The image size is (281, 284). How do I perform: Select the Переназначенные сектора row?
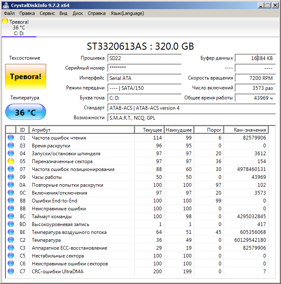62,161
